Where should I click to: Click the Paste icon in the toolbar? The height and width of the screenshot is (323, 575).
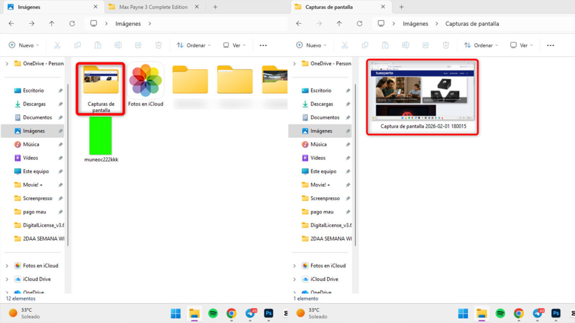pos(98,45)
